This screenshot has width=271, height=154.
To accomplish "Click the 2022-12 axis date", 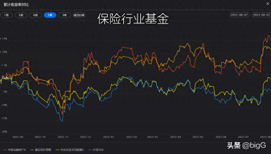I will point(86,137).
